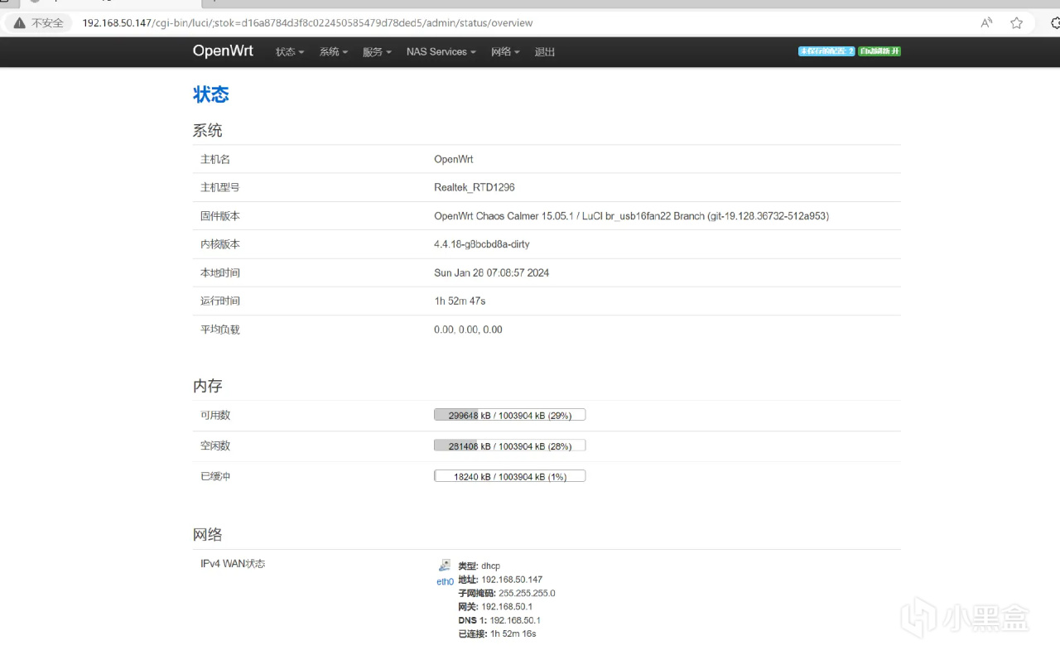Click the browser address bar URL

(x=307, y=23)
